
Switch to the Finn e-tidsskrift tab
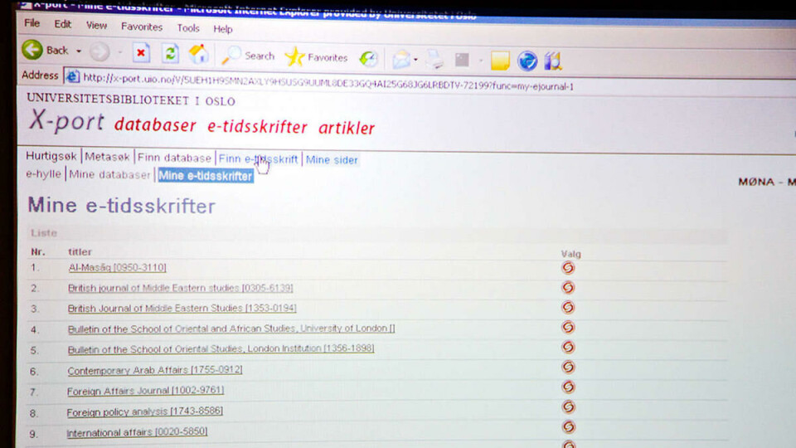[258, 159]
